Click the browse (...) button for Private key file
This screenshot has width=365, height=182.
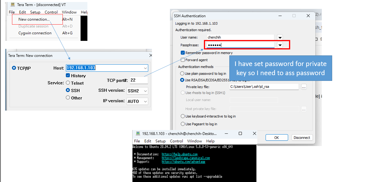pyautogui.click(x=304, y=87)
